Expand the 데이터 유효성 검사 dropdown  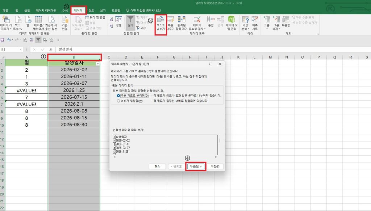click(205, 29)
